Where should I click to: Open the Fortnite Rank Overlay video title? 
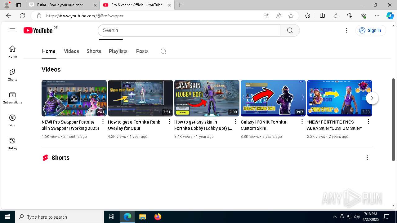(134, 125)
